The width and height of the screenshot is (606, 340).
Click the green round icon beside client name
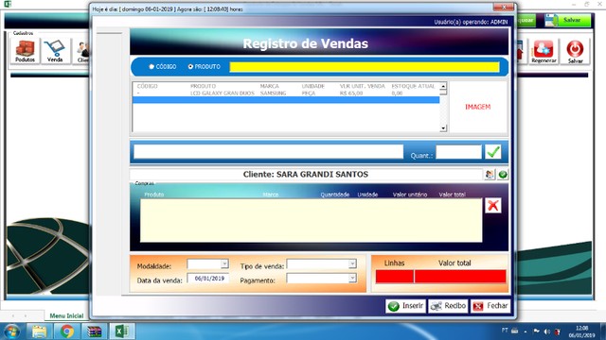pos(503,174)
